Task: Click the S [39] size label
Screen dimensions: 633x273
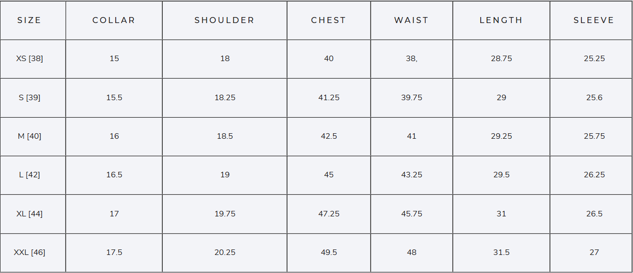Action: (30, 98)
